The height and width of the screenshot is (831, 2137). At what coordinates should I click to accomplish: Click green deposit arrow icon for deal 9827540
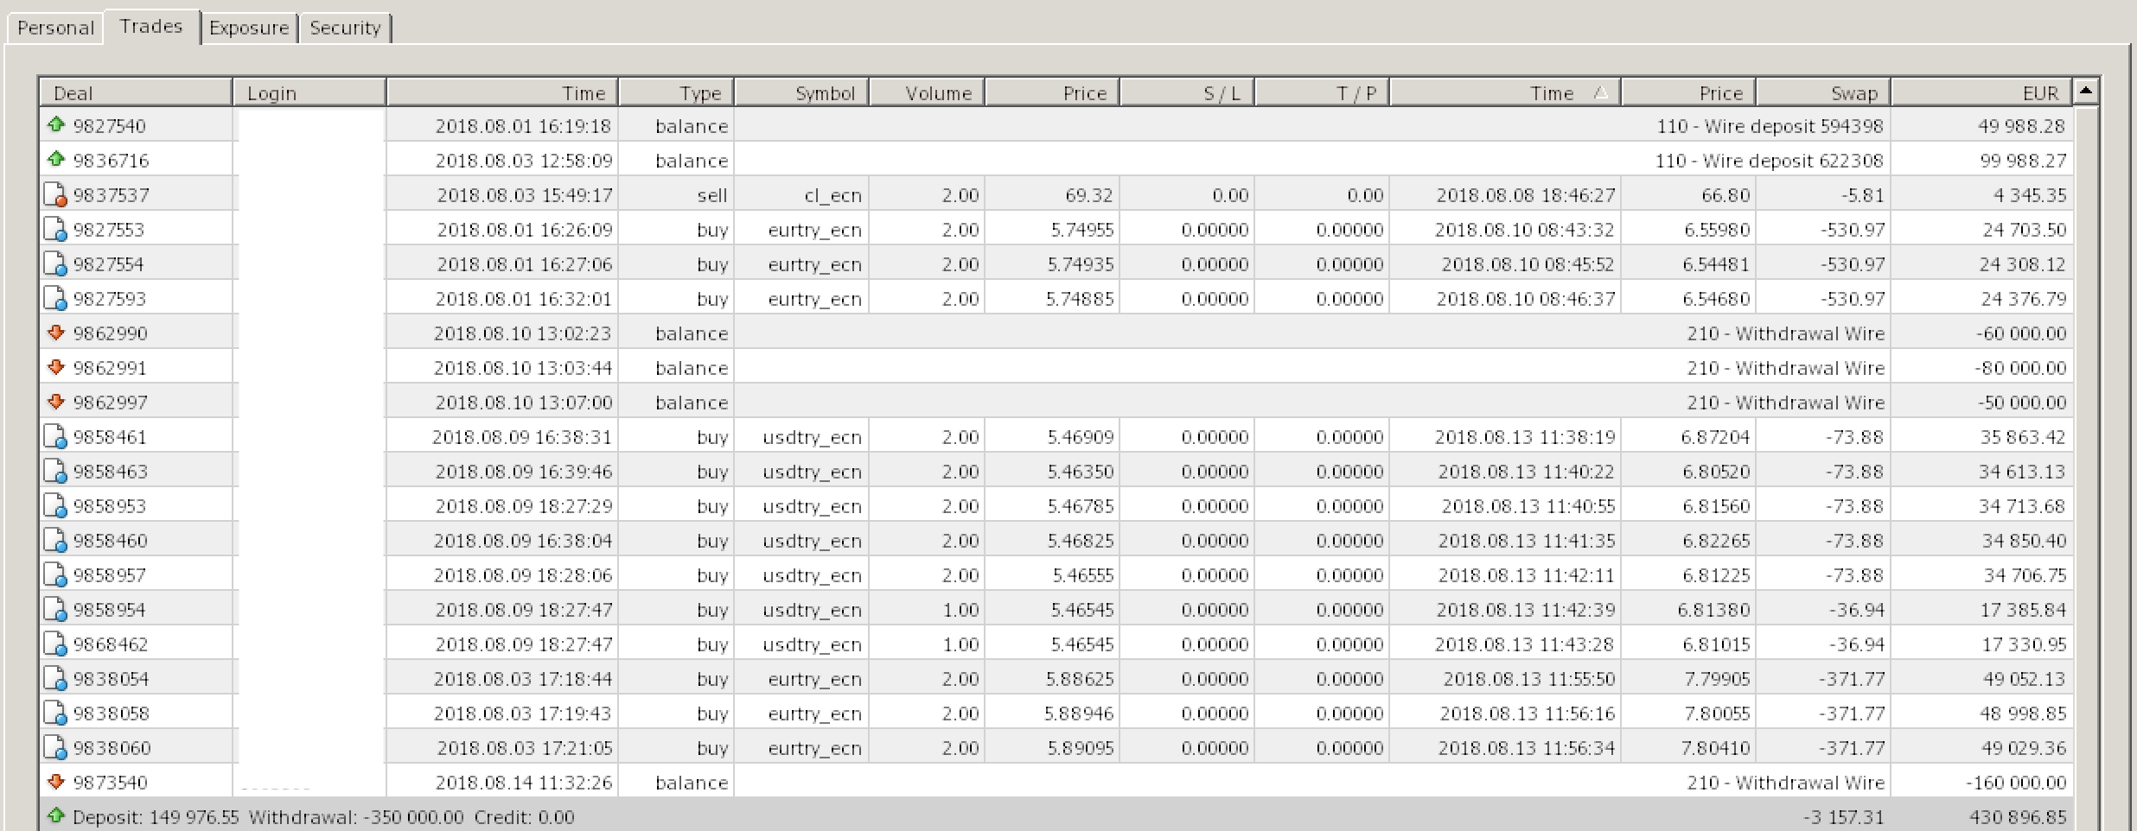(56, 125)
